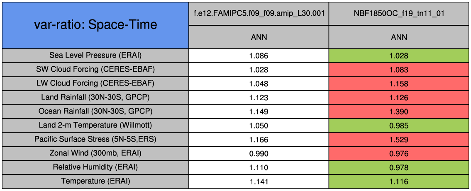Image resolution: width=471 pixels, height=191 pixels.
Task: Click the green 1.028 Sea Level Pressure cell
Action: 399,56
